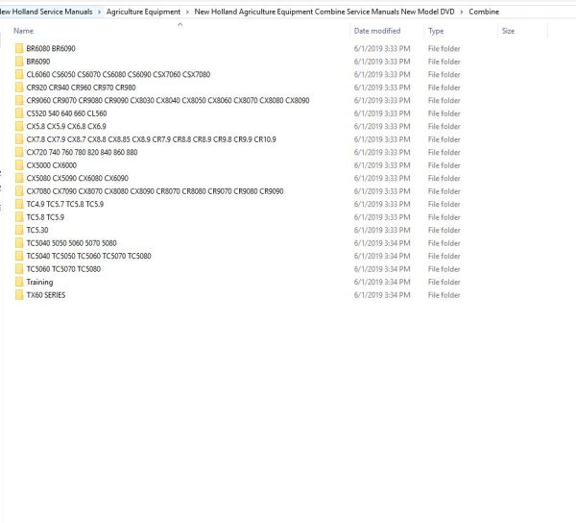The width and height of the screenshot is (576, 523).
Task: Select the BR6080 BR6090 folder name
Action: [51, 48]
